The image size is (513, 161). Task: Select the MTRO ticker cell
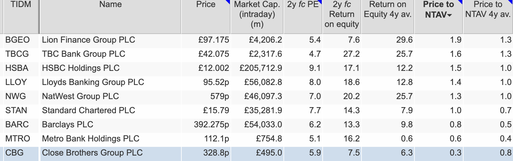pyautogui.click(x=18, y=139)
